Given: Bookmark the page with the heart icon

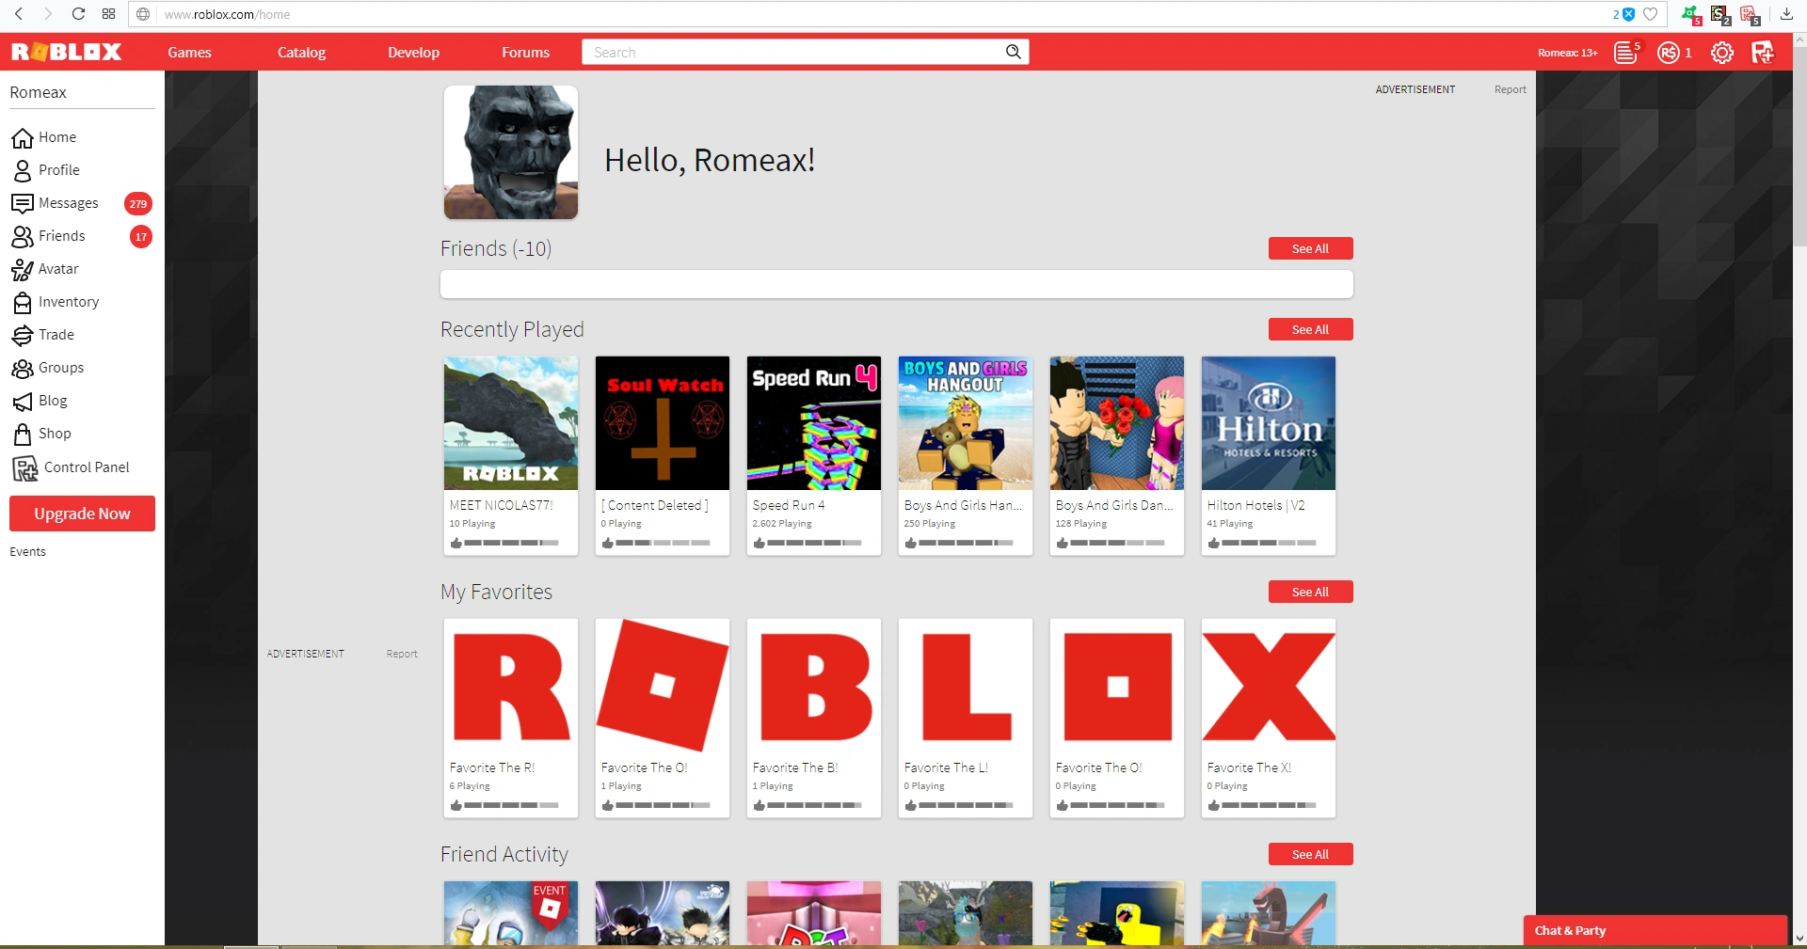Looking at the screenshot, I should 1650,14.
